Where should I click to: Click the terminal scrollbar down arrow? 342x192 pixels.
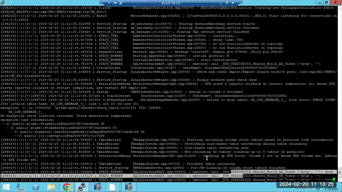(x=340, y=180)
